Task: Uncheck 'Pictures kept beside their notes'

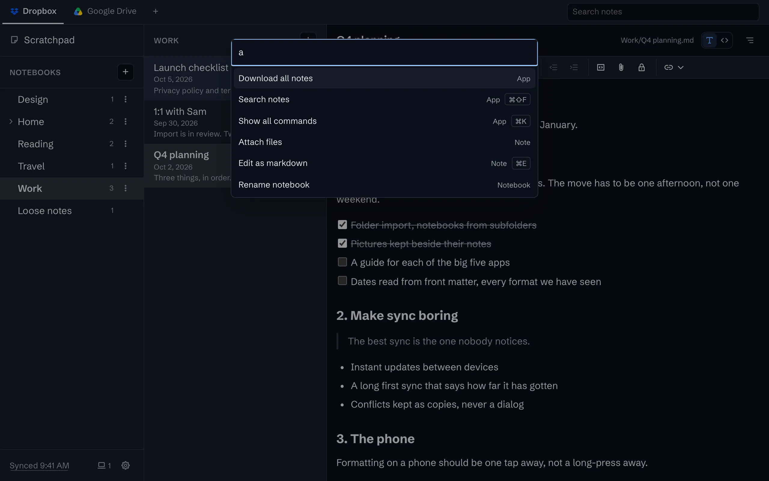Action: tap(342, 244)
